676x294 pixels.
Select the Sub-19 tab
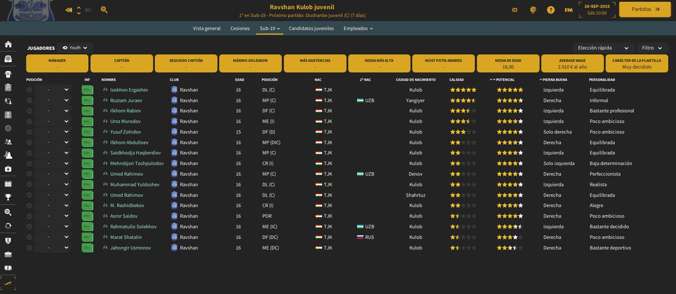[270, 28]
